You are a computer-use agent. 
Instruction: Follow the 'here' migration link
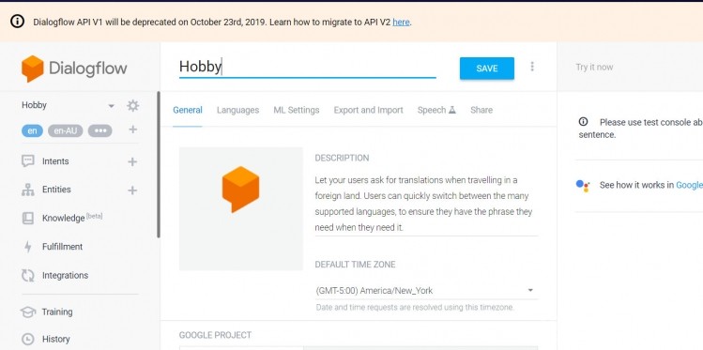pos(401,22)
